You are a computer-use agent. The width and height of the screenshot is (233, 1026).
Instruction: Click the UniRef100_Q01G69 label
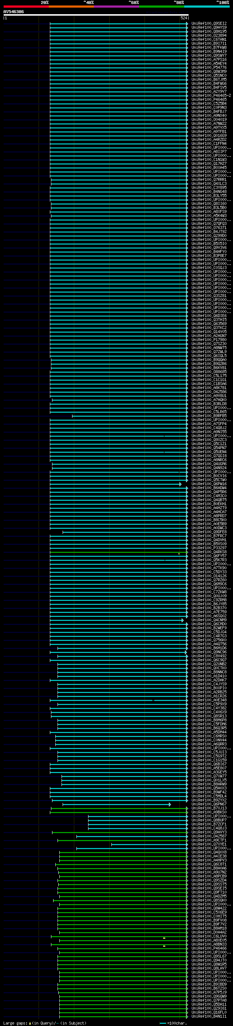209,135
